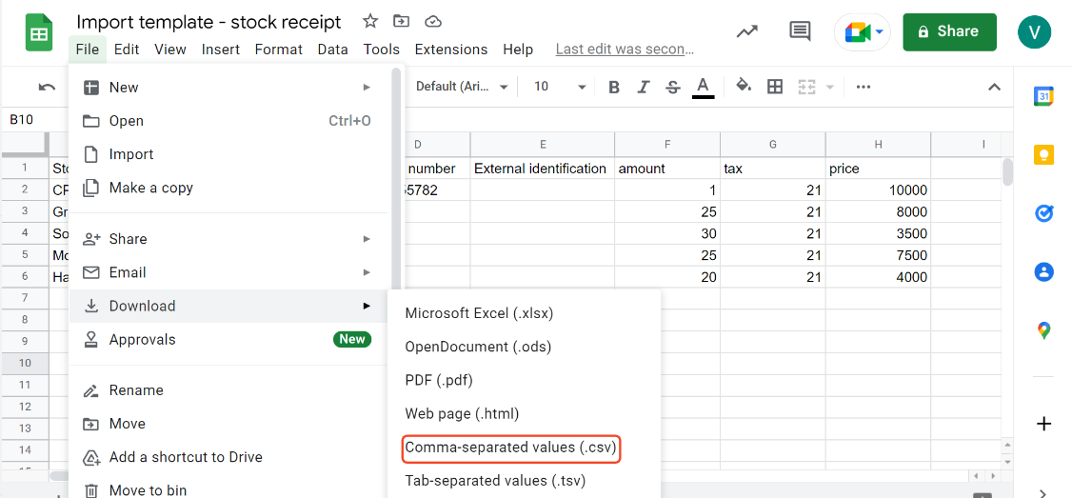This screenshot has width=1072, height=498.
Task: Open the Tools menu
Action: (382, 50)
